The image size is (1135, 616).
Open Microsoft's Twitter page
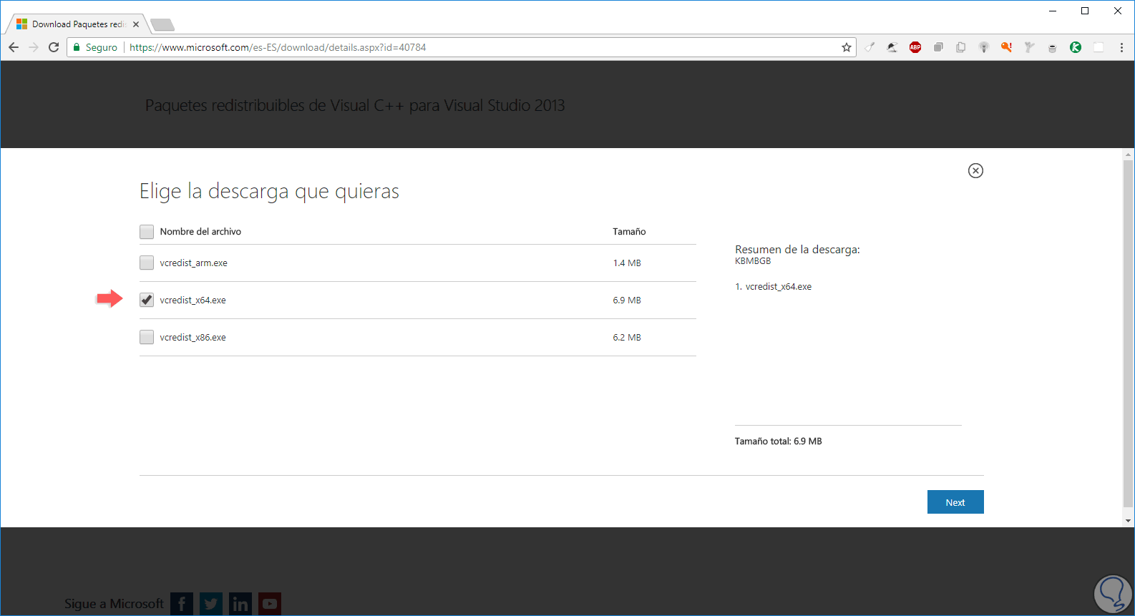click(x=211, y=604)
